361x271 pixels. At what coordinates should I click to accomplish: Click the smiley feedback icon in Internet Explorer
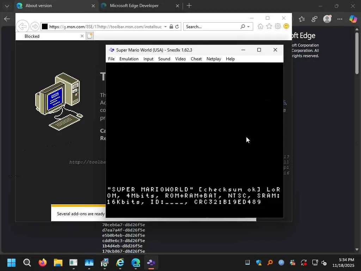point(286,26)
